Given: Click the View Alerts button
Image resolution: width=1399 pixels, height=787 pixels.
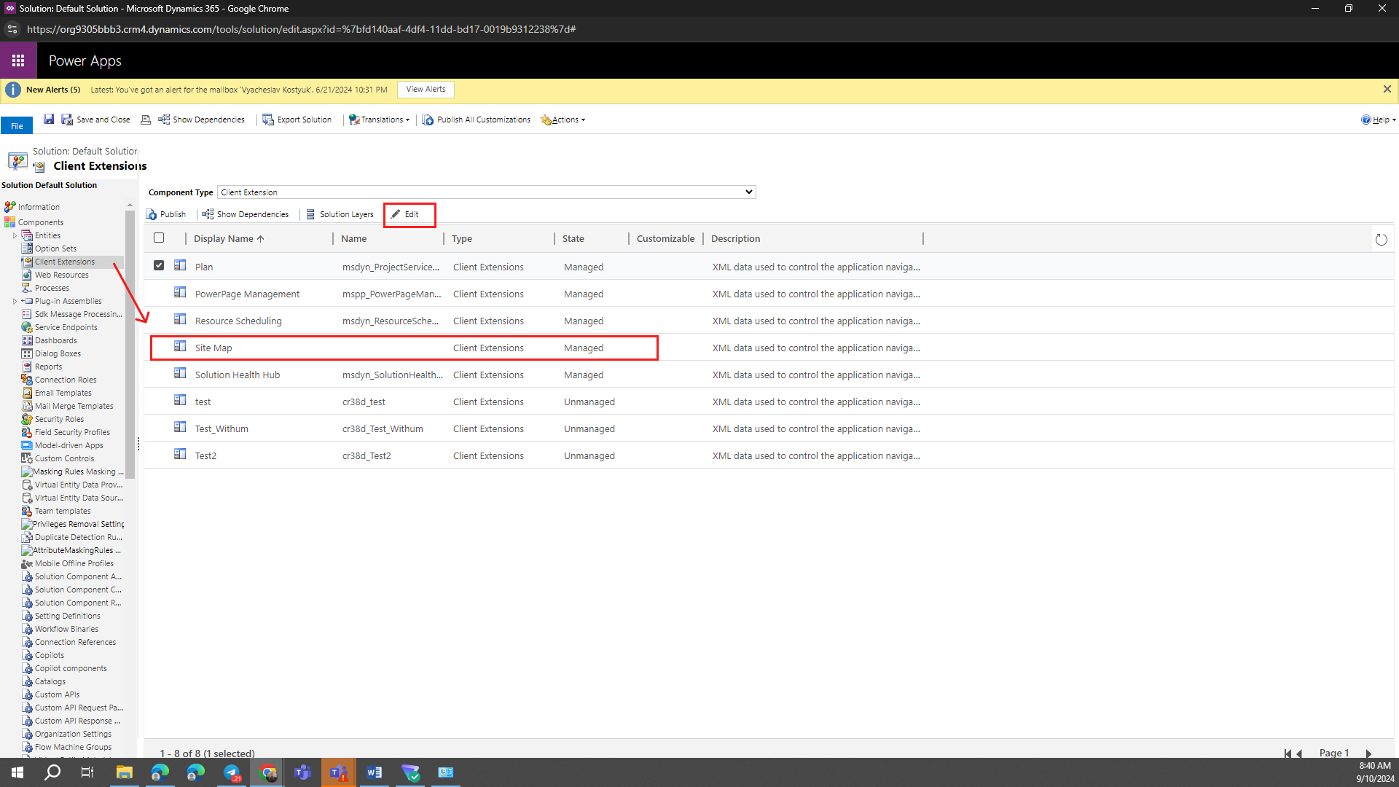Looking at the screenshot, I should 426,89.
